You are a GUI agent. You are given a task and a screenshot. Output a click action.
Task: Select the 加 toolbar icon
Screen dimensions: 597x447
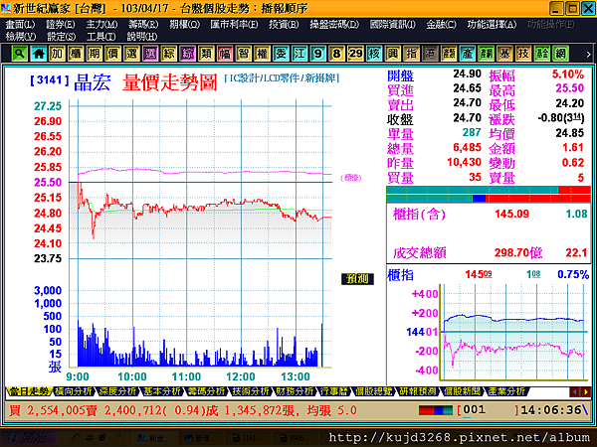tap(57, 54)
